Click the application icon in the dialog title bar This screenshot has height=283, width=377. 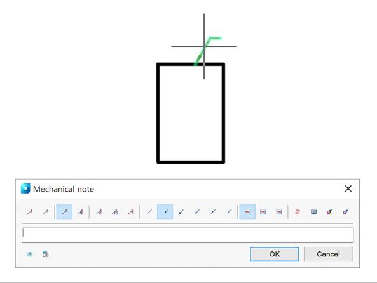point(25,188)
